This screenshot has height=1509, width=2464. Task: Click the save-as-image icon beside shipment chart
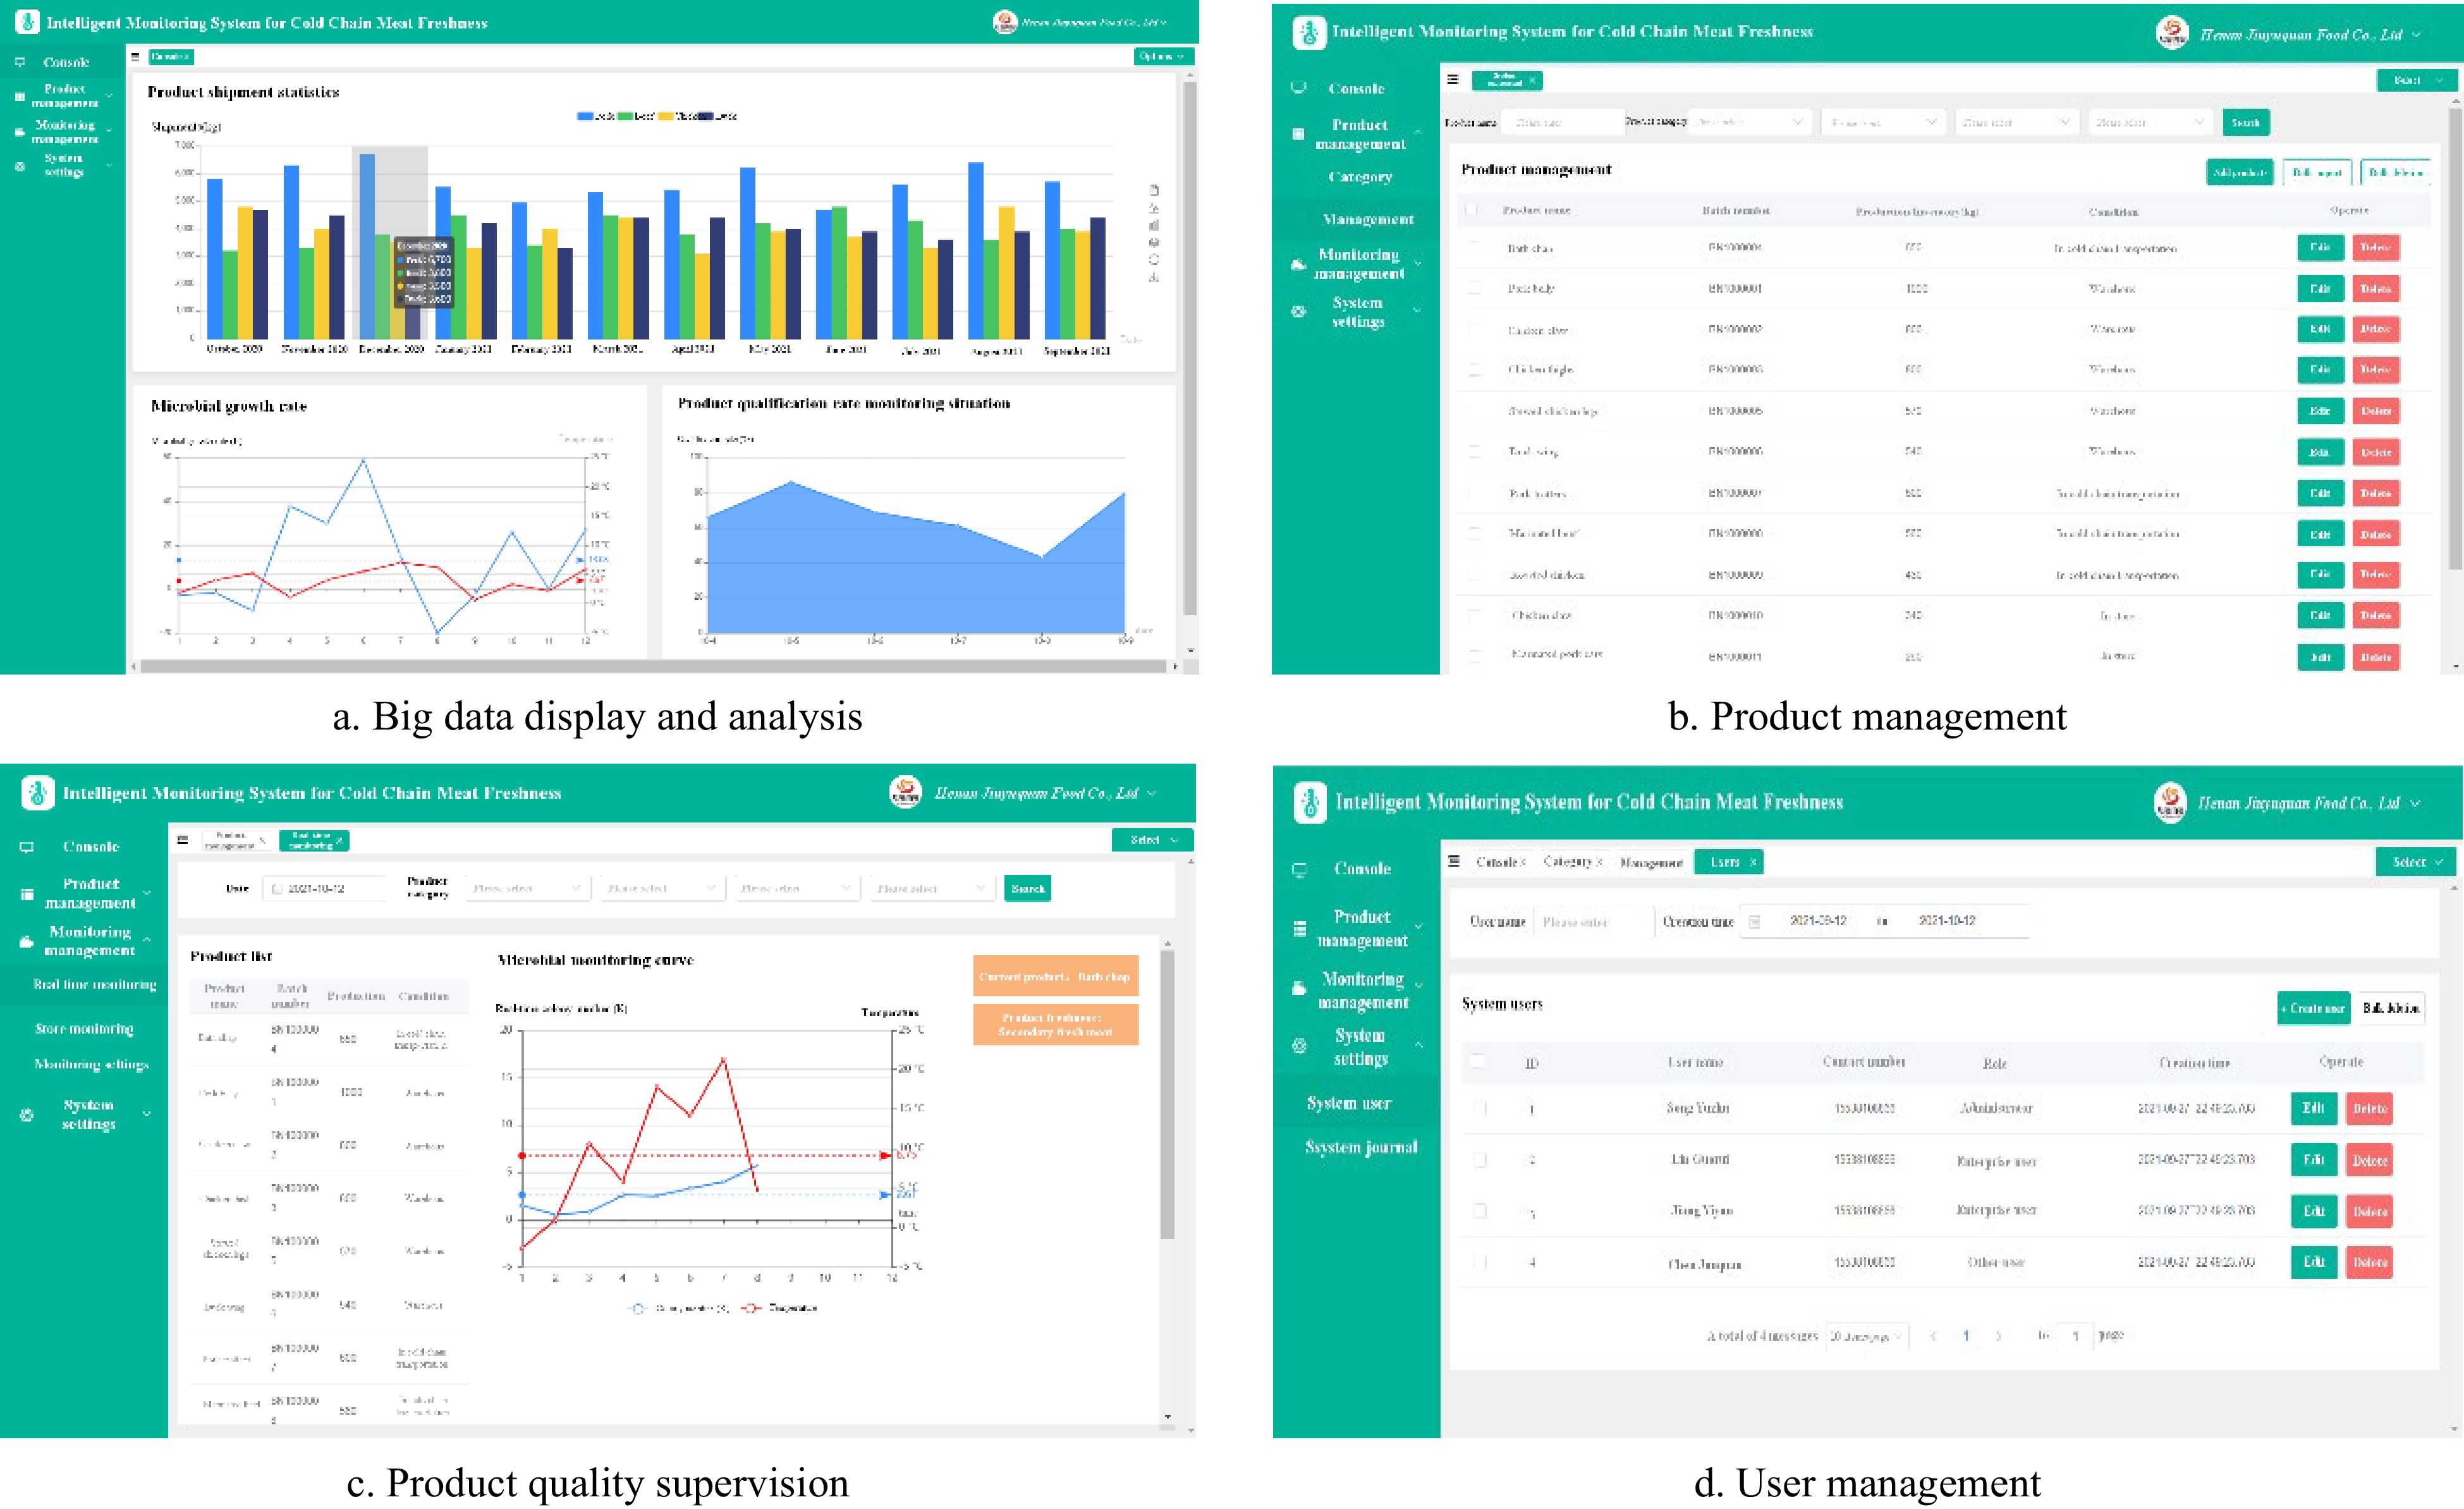point(1153,243)
